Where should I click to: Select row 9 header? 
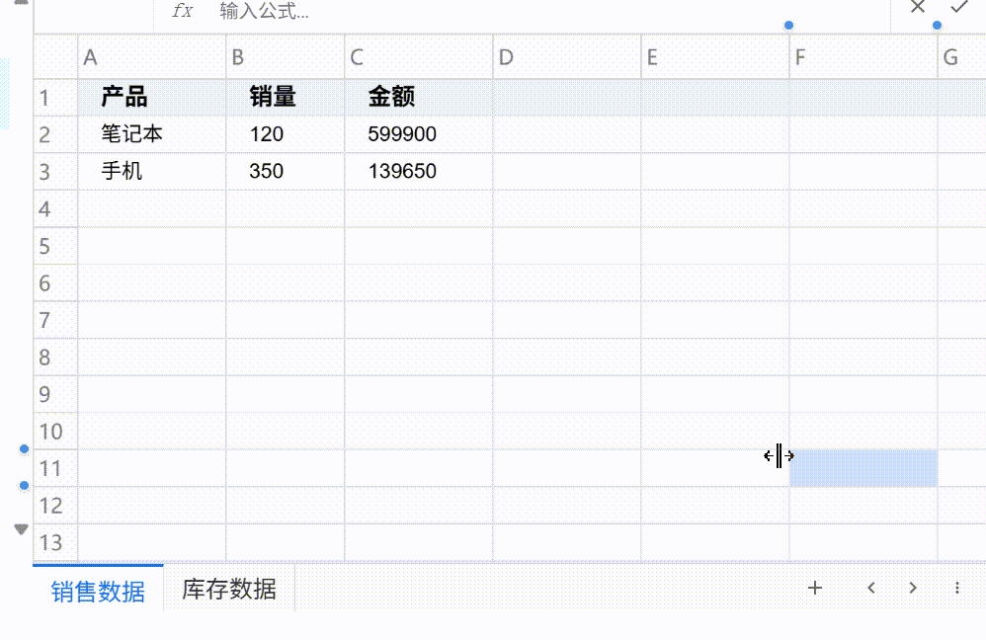[x=55, y=394]
